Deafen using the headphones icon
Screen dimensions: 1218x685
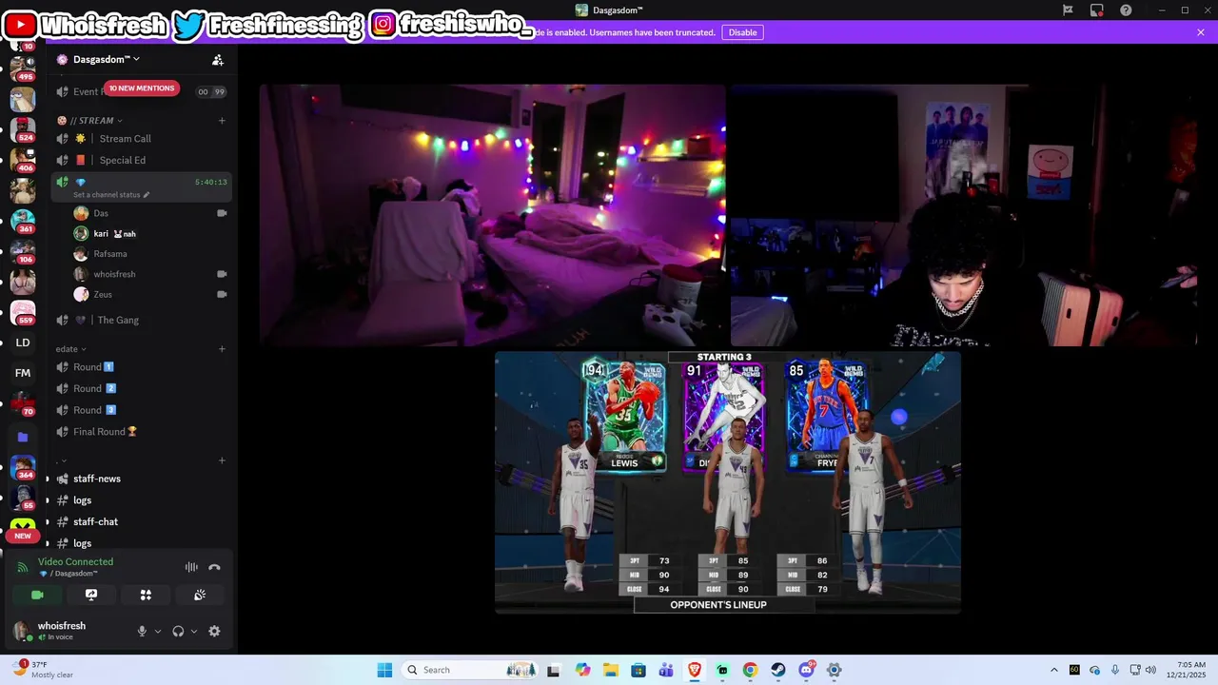(x=178, y=631)
